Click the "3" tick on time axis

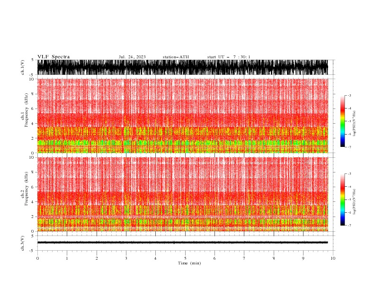[x=126, y=258]
